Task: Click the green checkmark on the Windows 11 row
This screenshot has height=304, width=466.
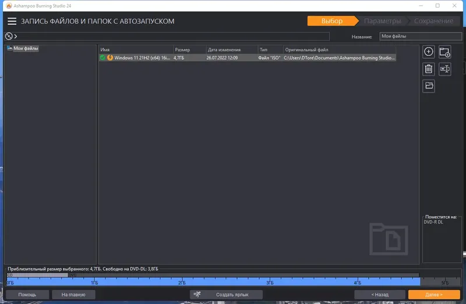Action: (103, 58)
